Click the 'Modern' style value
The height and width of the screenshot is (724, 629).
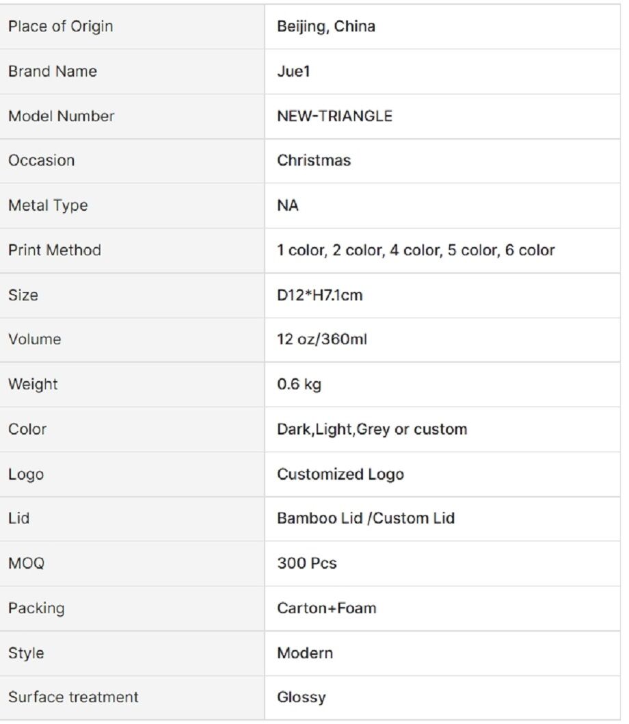tap(305, 653)
